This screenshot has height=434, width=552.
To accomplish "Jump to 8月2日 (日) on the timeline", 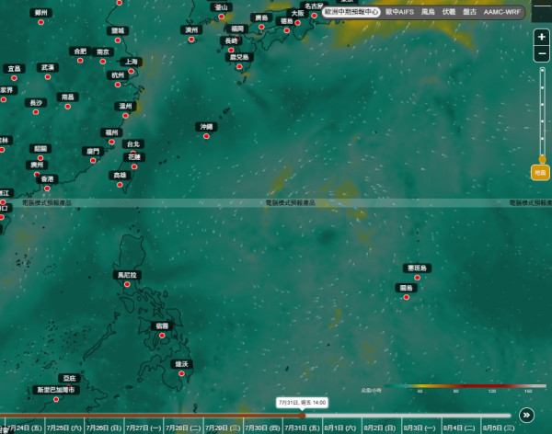I will pyautogui.click(x=379, y=428).
